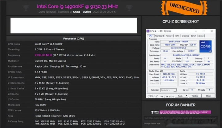Screen dimensions: 222x128
Task: Click the Cores count field in CPU-Z
Action: (x=192, y=90)
